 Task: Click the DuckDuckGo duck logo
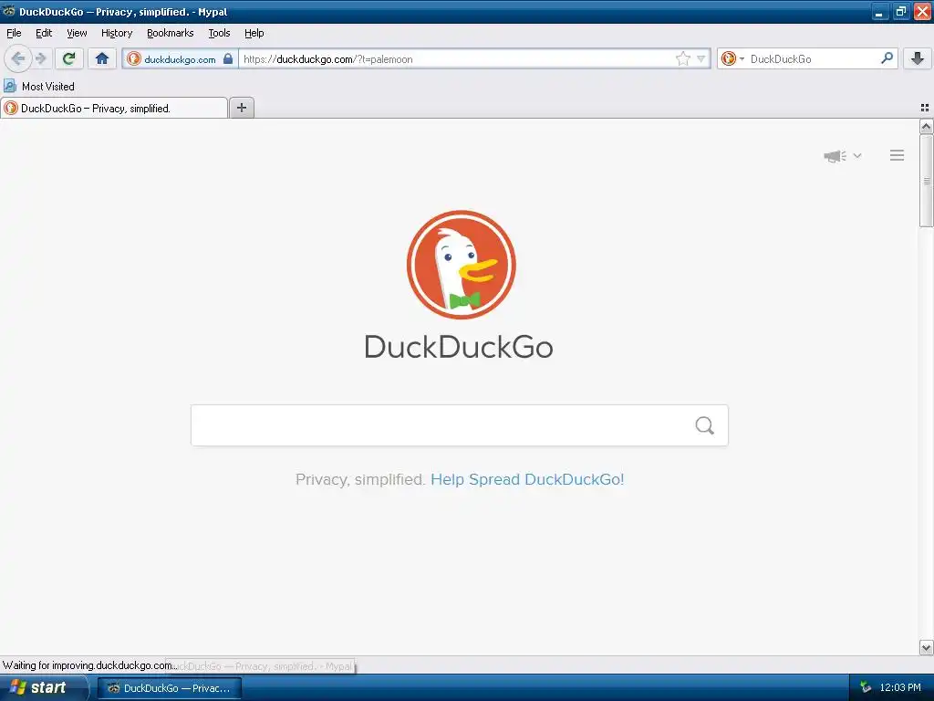[461, 265]
